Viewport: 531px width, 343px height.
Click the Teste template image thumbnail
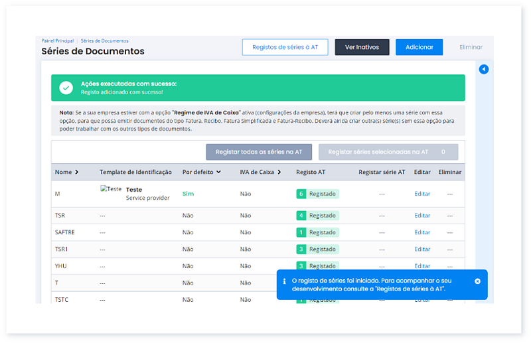click(110, 190)
